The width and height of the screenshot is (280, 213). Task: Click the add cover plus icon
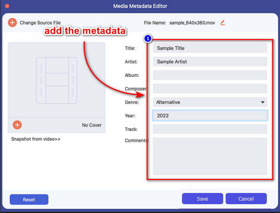[17, 125]
